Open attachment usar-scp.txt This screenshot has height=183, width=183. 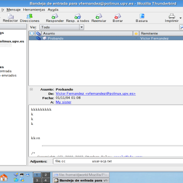coord(102,161)
